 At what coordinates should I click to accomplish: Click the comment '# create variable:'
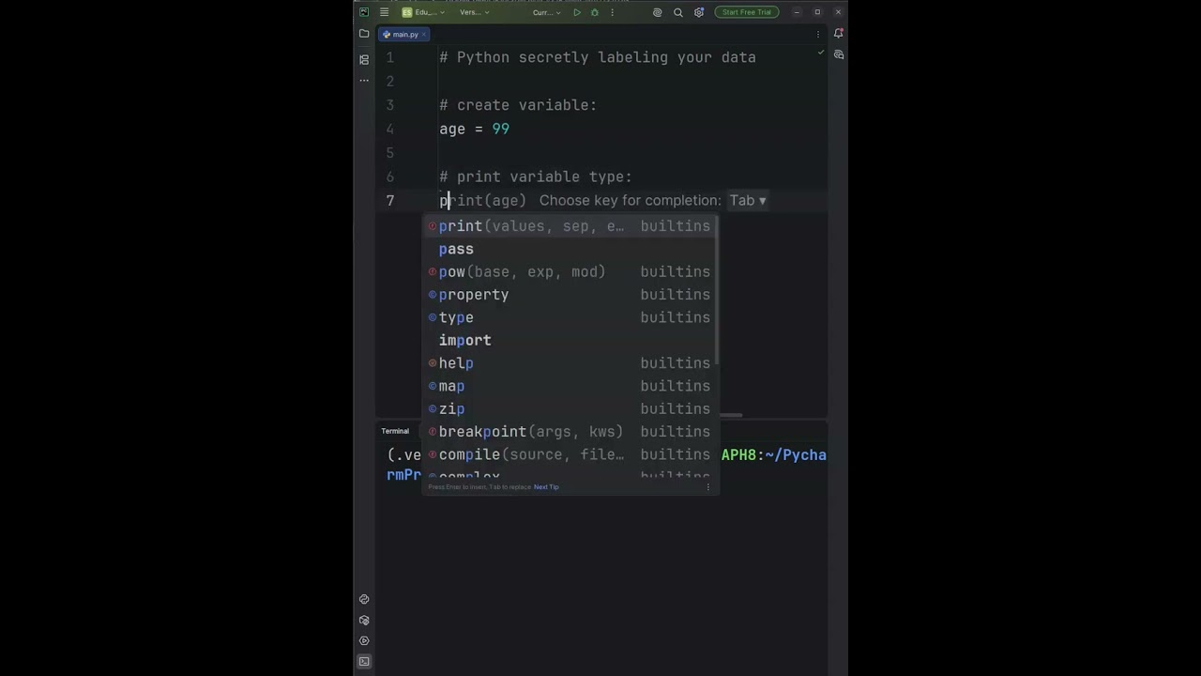[x=518, y=105]
